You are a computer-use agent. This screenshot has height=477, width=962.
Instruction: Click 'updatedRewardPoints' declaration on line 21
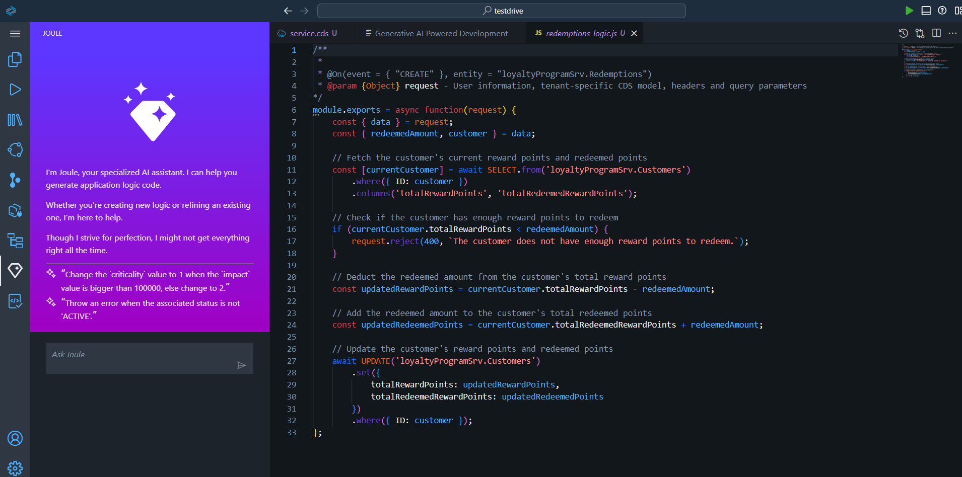407,289
